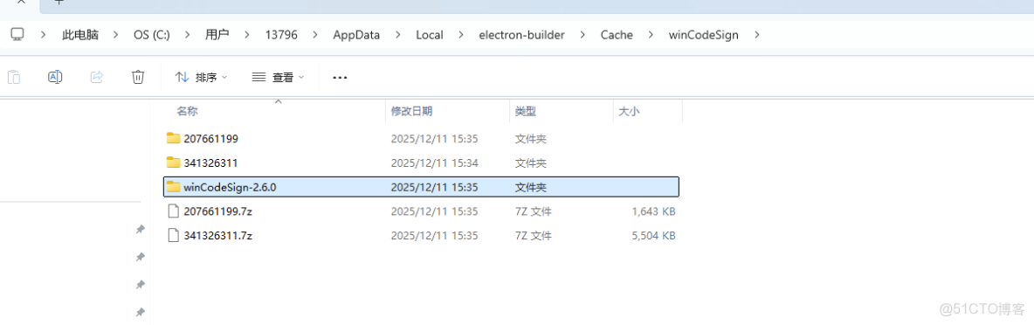Click second pin icon in navigation pane
1034x325 pixels.
coord(140,257)
